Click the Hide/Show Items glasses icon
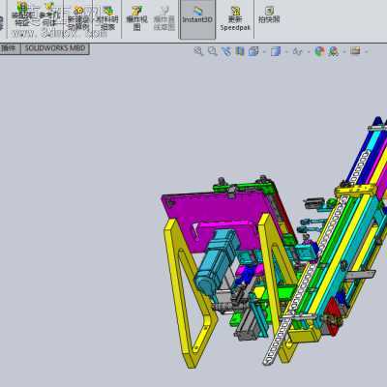Image resolution: width=387 pixels, height=387 pixels. [x=297, y=51]
